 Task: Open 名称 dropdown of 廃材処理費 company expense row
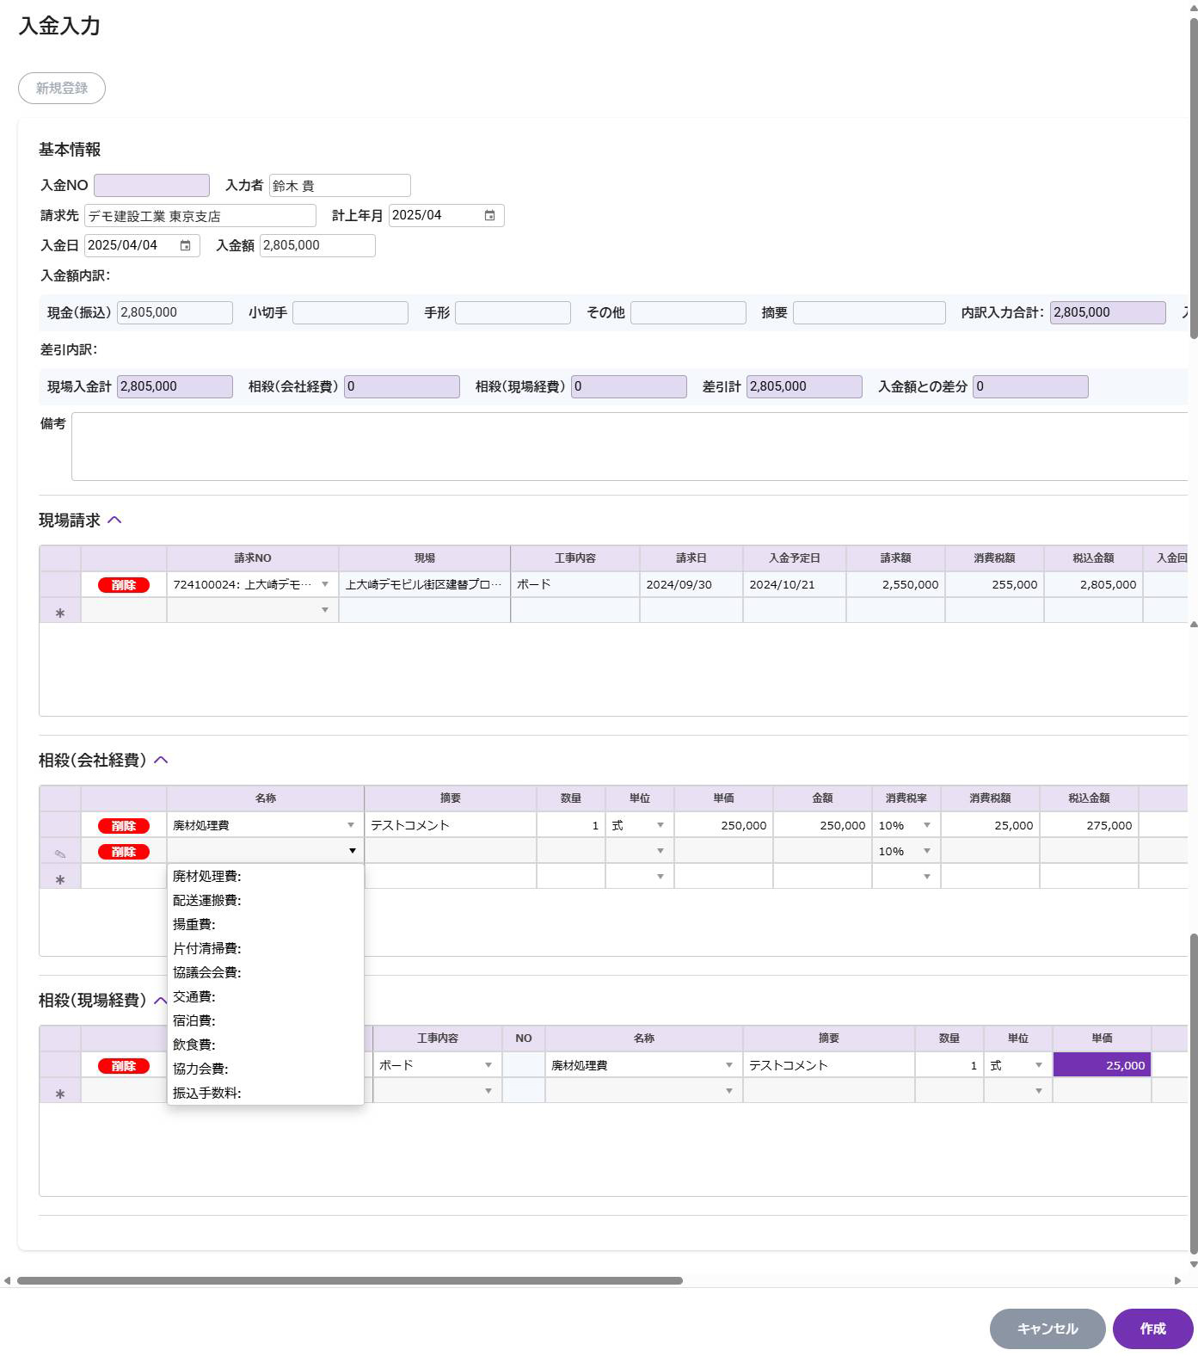pos(351,825)
